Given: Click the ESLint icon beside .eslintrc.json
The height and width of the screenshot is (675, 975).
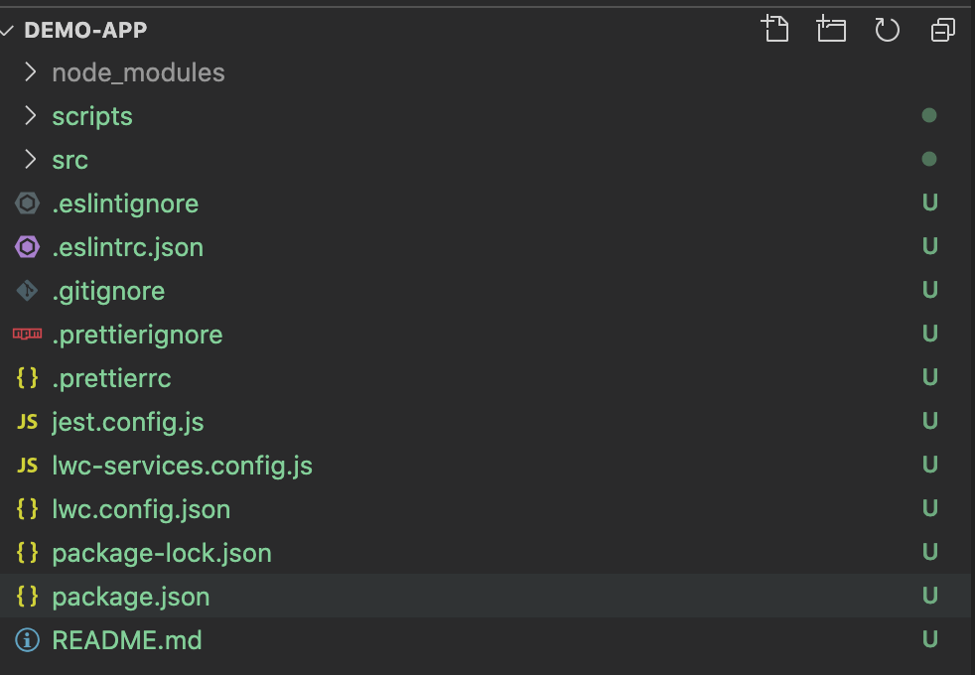Looking at the screenshot, I should pos(28,247).
